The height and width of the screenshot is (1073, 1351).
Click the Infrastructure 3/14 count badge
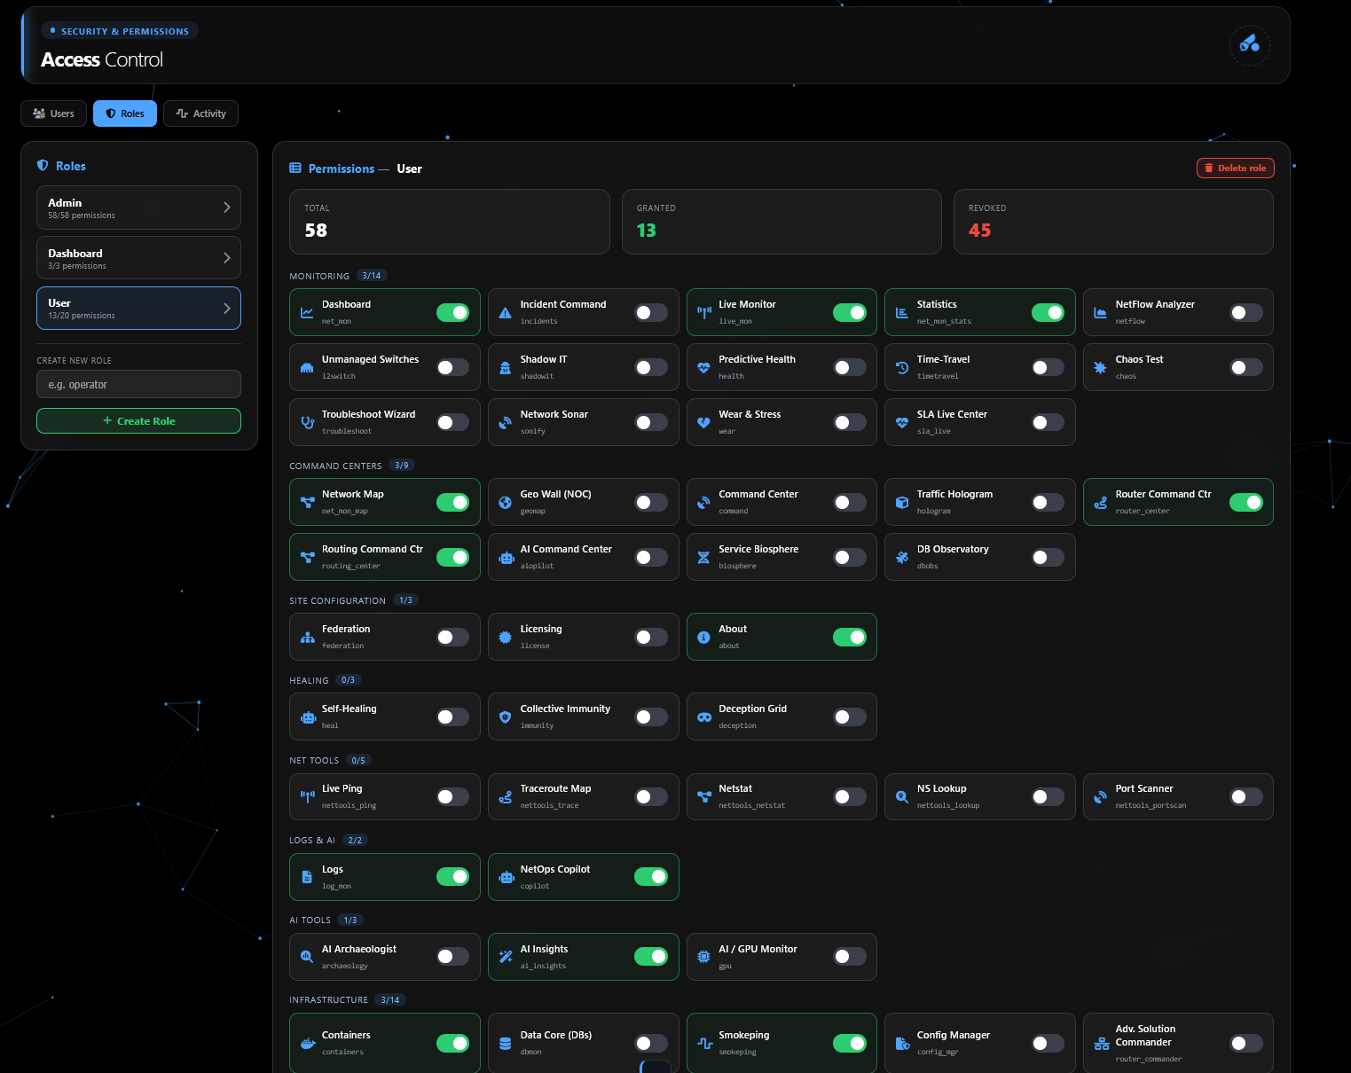pos(390,999)
